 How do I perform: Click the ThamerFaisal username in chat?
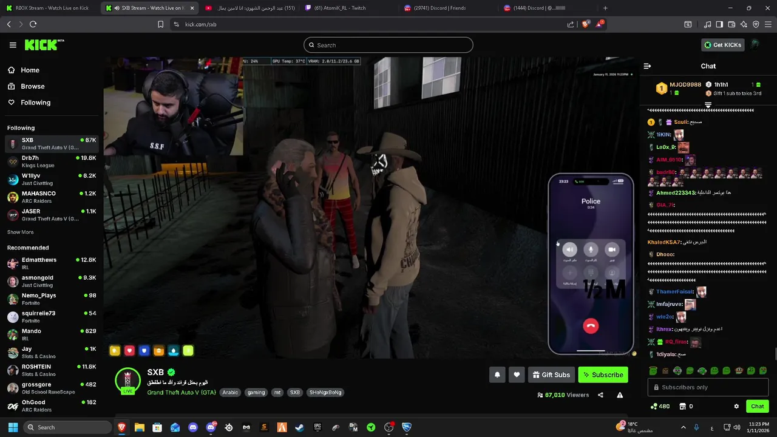click(674, 292)
